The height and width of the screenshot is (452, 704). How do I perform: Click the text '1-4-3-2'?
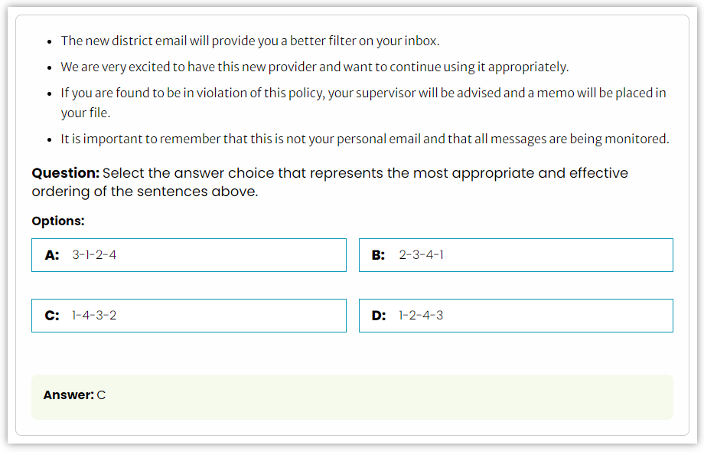[94, 316]
